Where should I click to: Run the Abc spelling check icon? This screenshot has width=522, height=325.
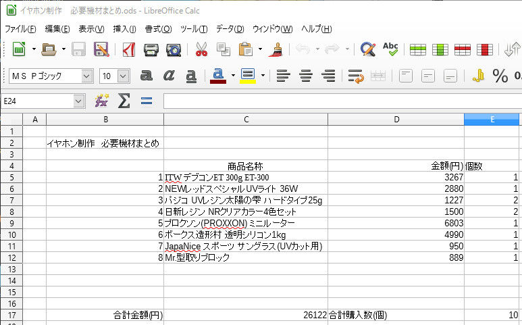390,49
